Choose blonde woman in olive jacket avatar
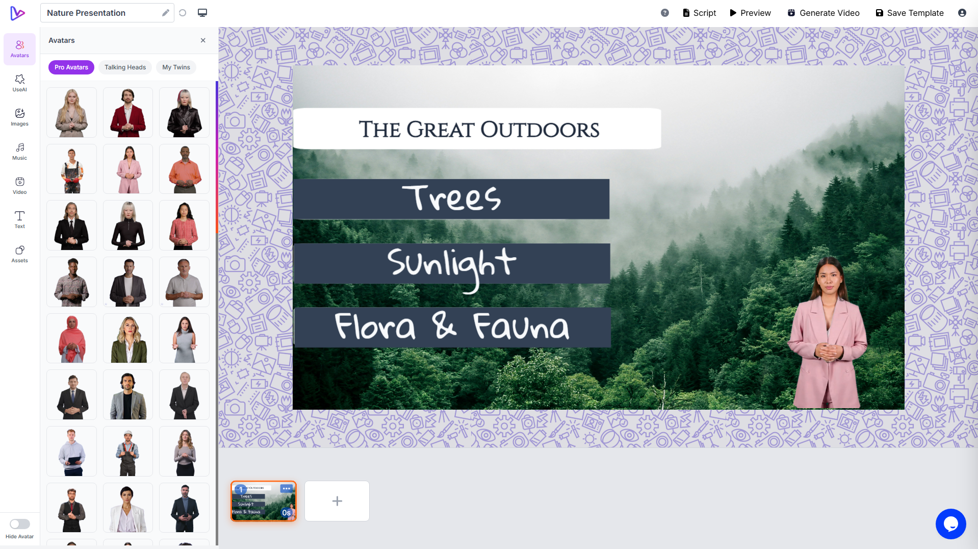Screen dimensions: 978x549 pos(128,338)
